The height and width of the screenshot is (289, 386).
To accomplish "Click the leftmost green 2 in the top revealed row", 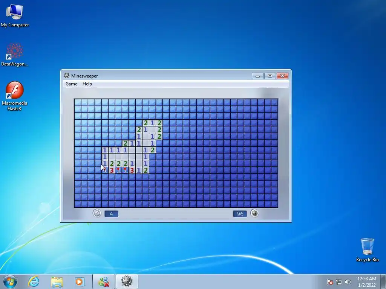I will point(146,123).
